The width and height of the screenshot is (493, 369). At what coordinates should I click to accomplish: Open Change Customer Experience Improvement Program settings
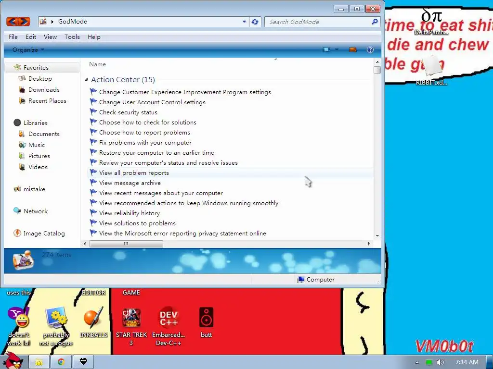(185, 92)
